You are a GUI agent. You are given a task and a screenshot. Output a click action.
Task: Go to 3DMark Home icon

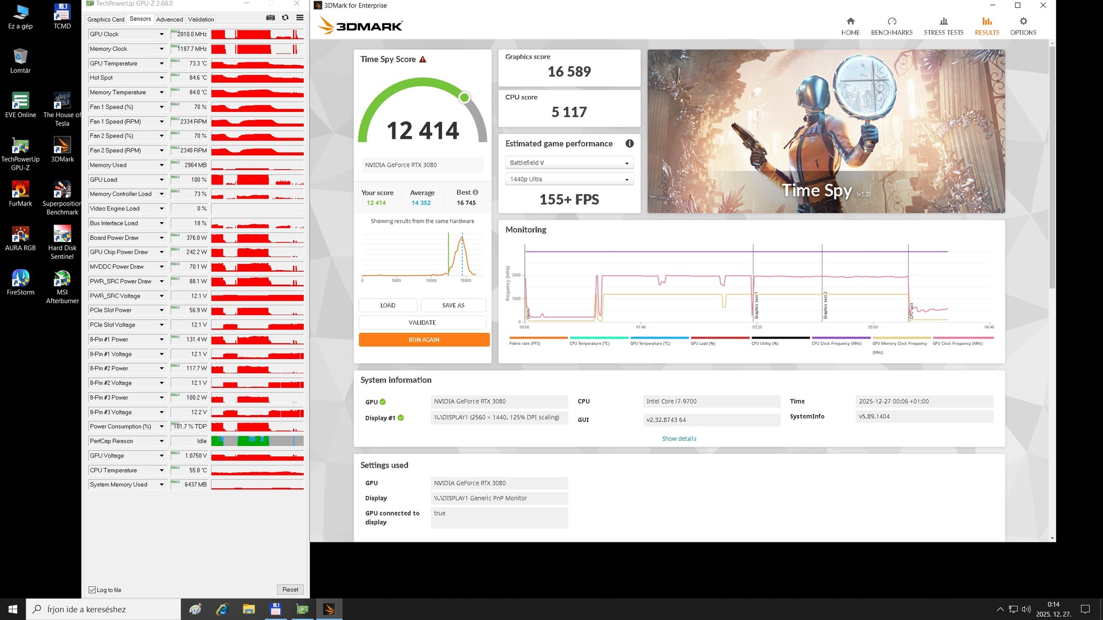(850, 22)
